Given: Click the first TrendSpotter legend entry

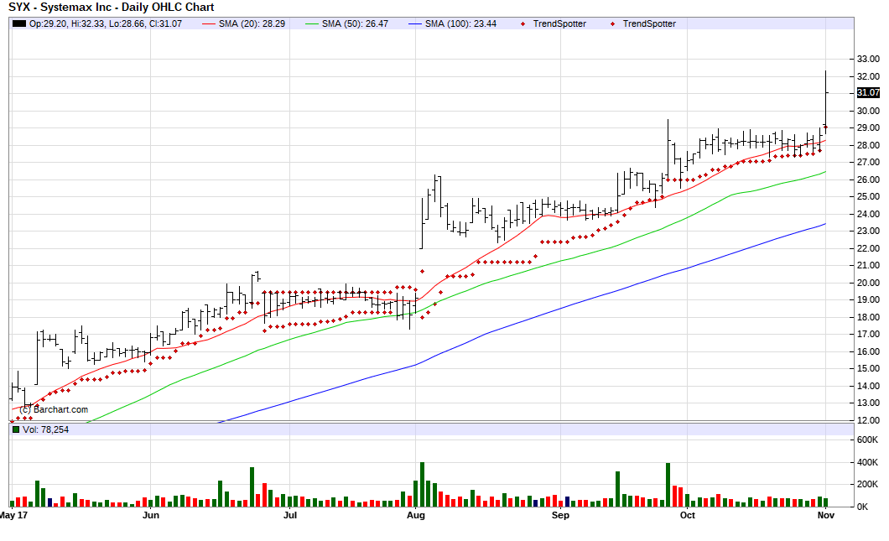Looking at the screenshot, I should click(x=554, y=23).
